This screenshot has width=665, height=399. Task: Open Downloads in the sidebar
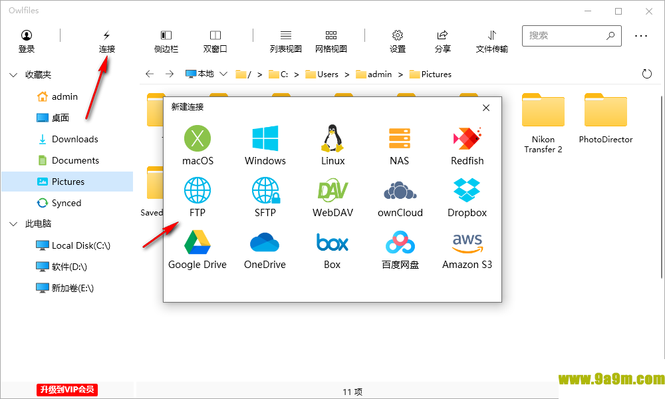[67, 139]
